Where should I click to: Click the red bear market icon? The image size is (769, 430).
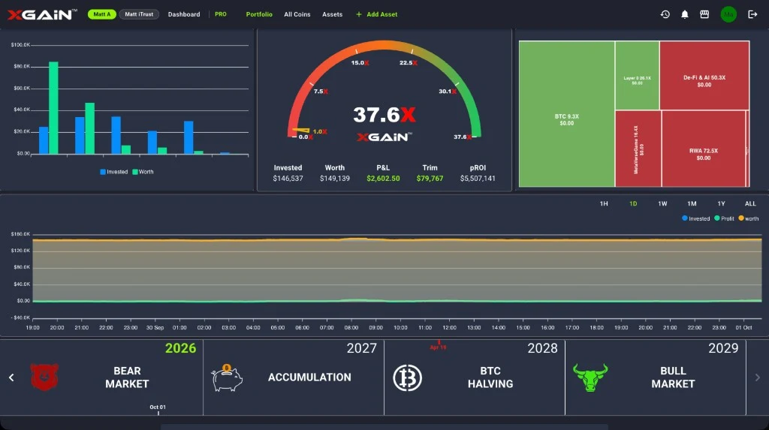pyautogui.click(x=44, y=377)
